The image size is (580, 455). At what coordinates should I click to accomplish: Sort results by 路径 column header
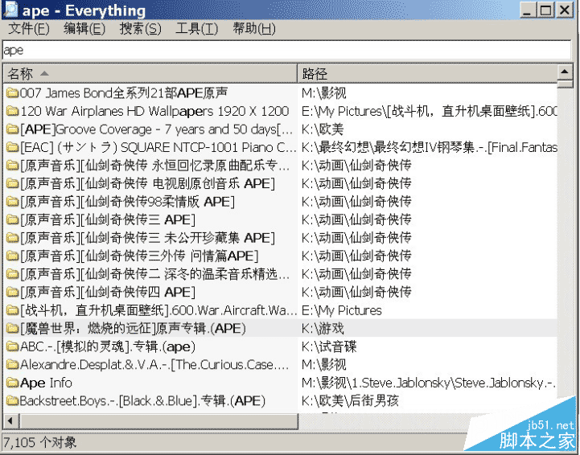pyautogui.click(x=427, y=73)
